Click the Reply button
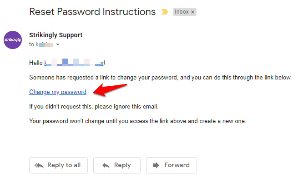Screen dimensions: 298x183 116,165
